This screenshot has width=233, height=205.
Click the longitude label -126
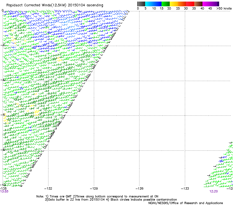tap(139, 189)
